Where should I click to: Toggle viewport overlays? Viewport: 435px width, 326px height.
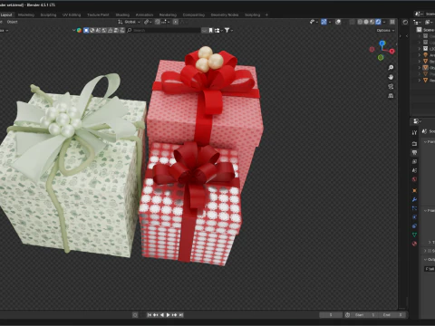[x=338, y=22]
